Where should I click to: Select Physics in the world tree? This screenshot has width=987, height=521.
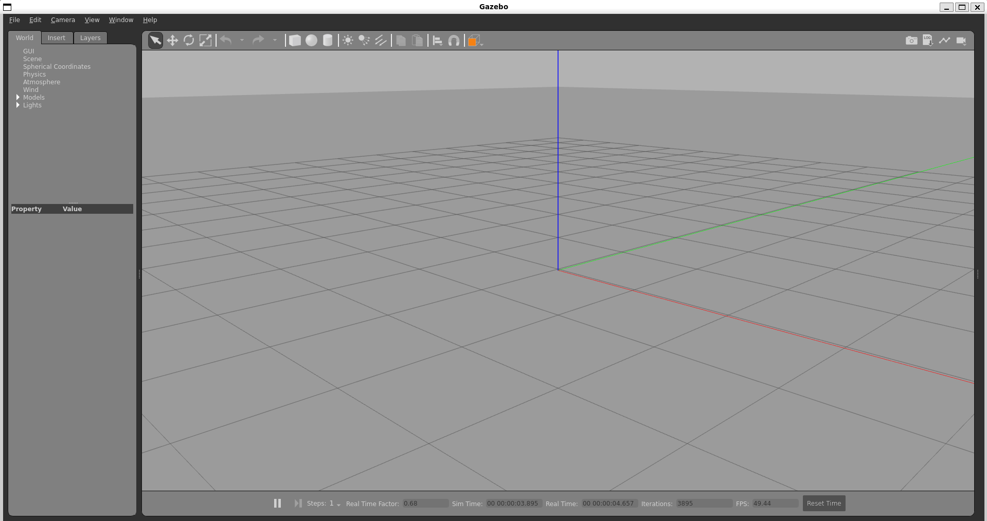click(34, 75)
